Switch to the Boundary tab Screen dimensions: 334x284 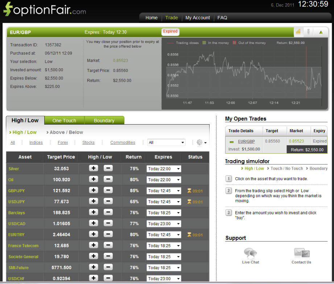(104, 121)
